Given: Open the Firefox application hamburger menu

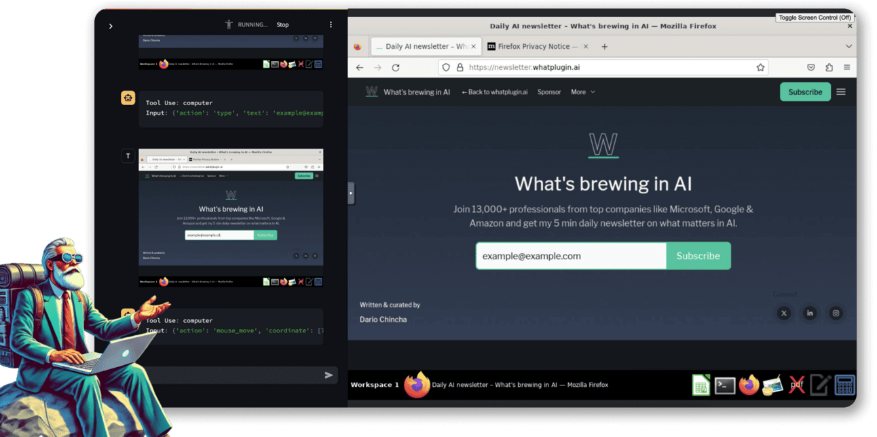Looking at the screenshot, I should [x=846, y=67].
